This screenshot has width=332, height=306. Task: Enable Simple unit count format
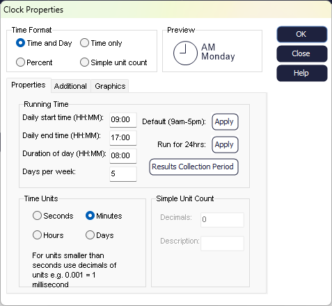point(84,62)
